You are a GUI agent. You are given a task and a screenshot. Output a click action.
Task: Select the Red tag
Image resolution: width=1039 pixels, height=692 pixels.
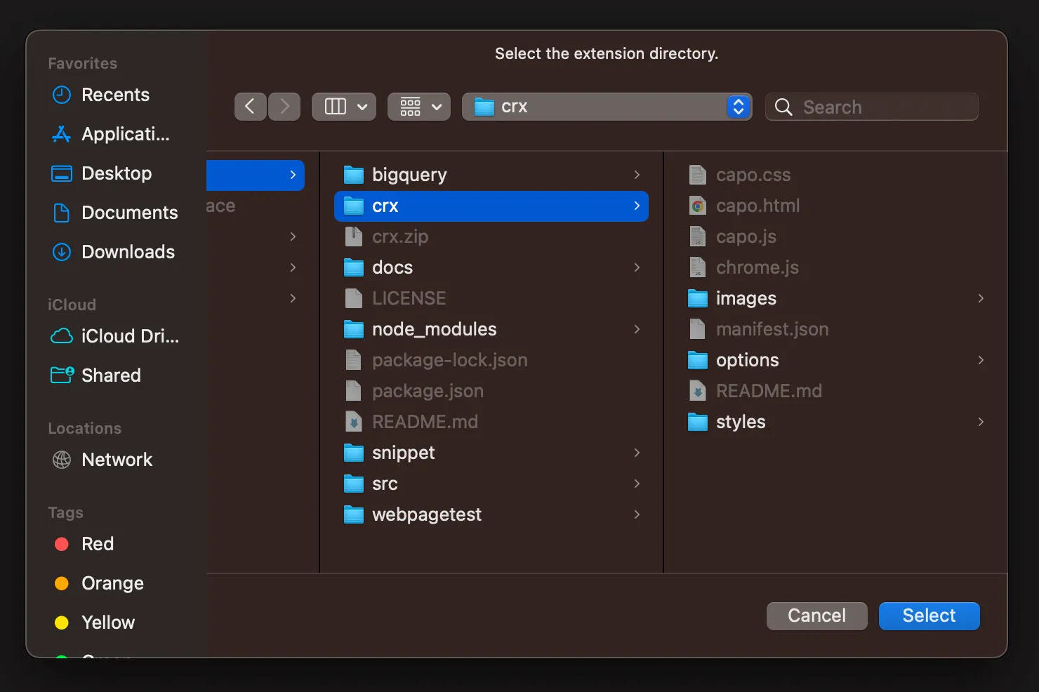tap(97, 544)
